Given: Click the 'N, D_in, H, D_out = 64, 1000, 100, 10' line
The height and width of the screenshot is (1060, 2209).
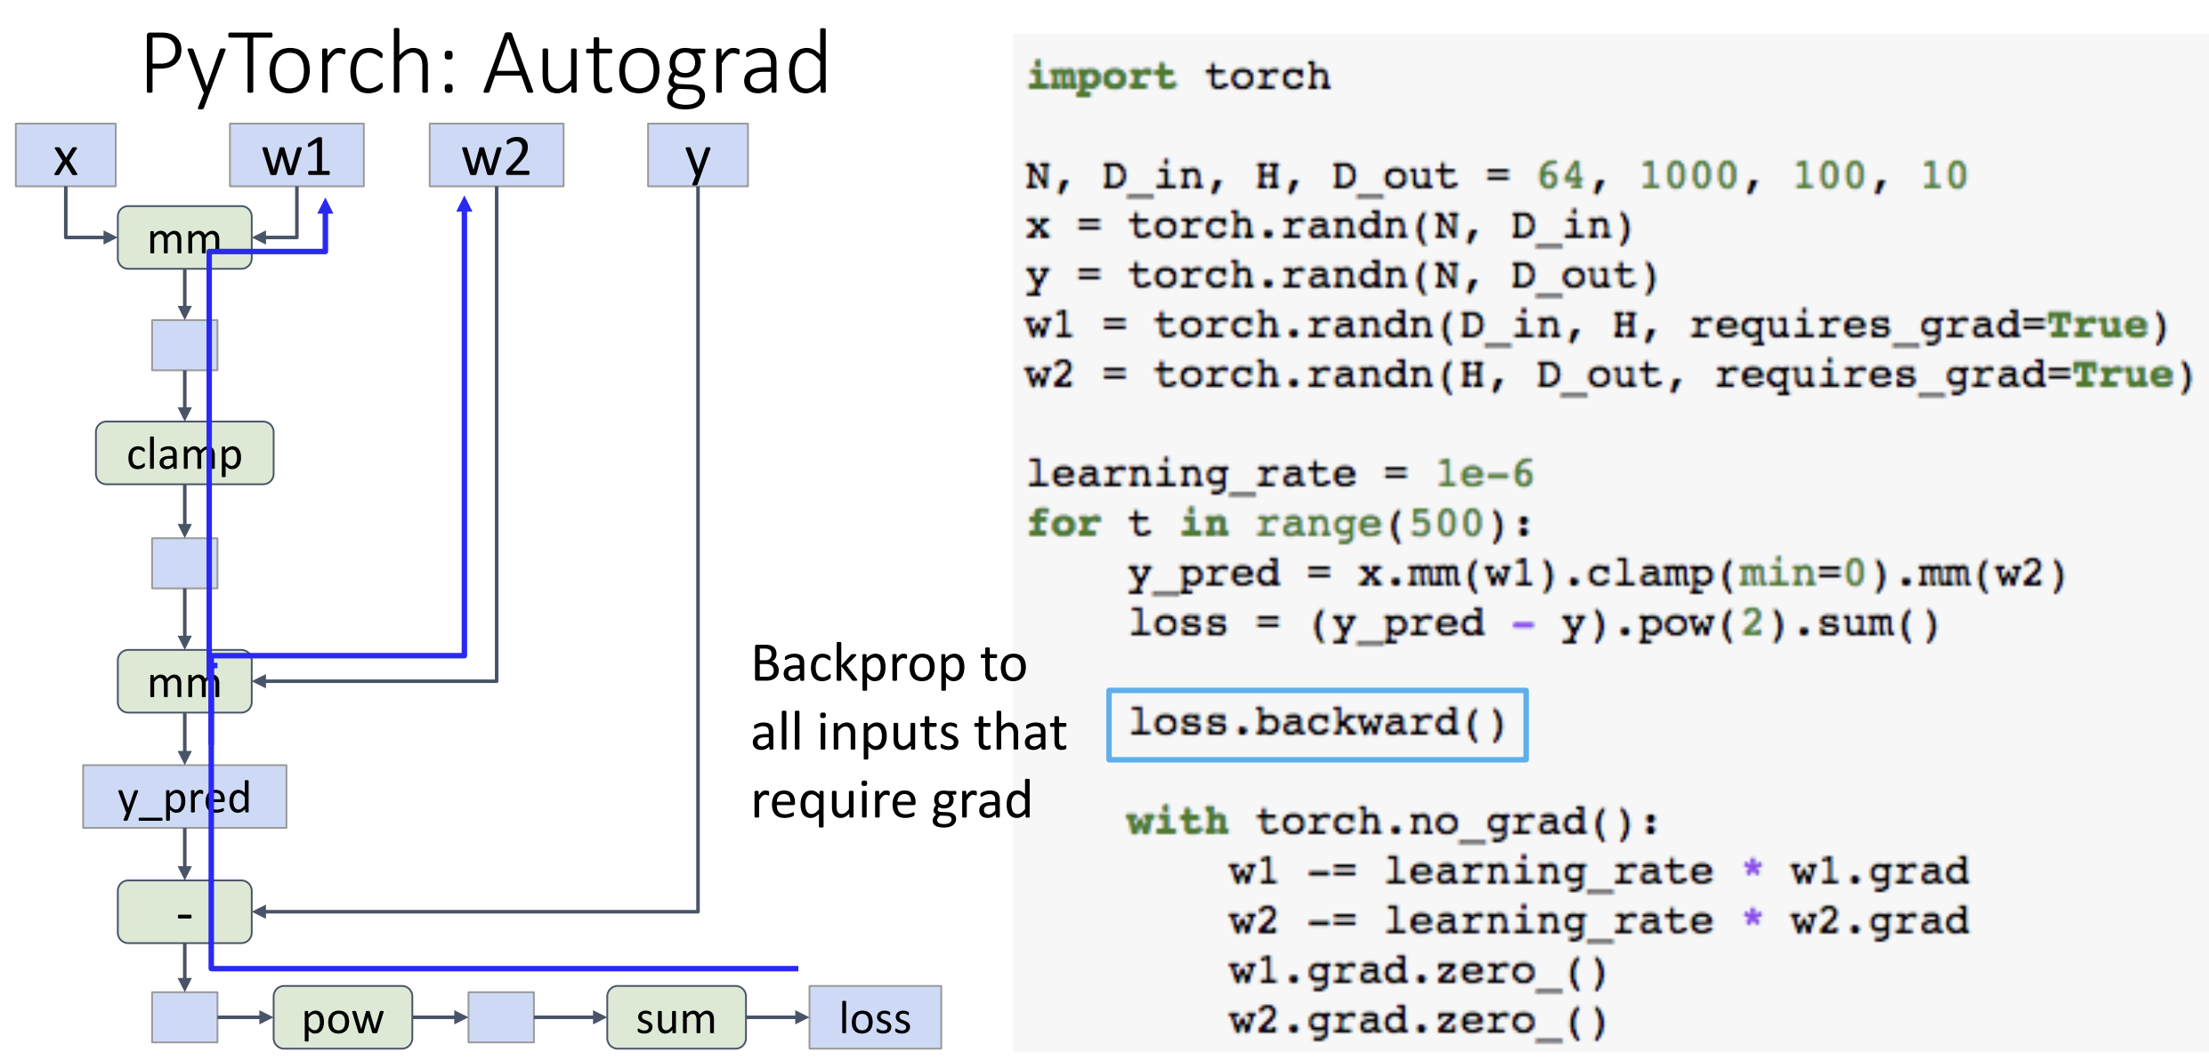Looking at the screenshot, I should pyautogui.click(x=1496, y=176).
